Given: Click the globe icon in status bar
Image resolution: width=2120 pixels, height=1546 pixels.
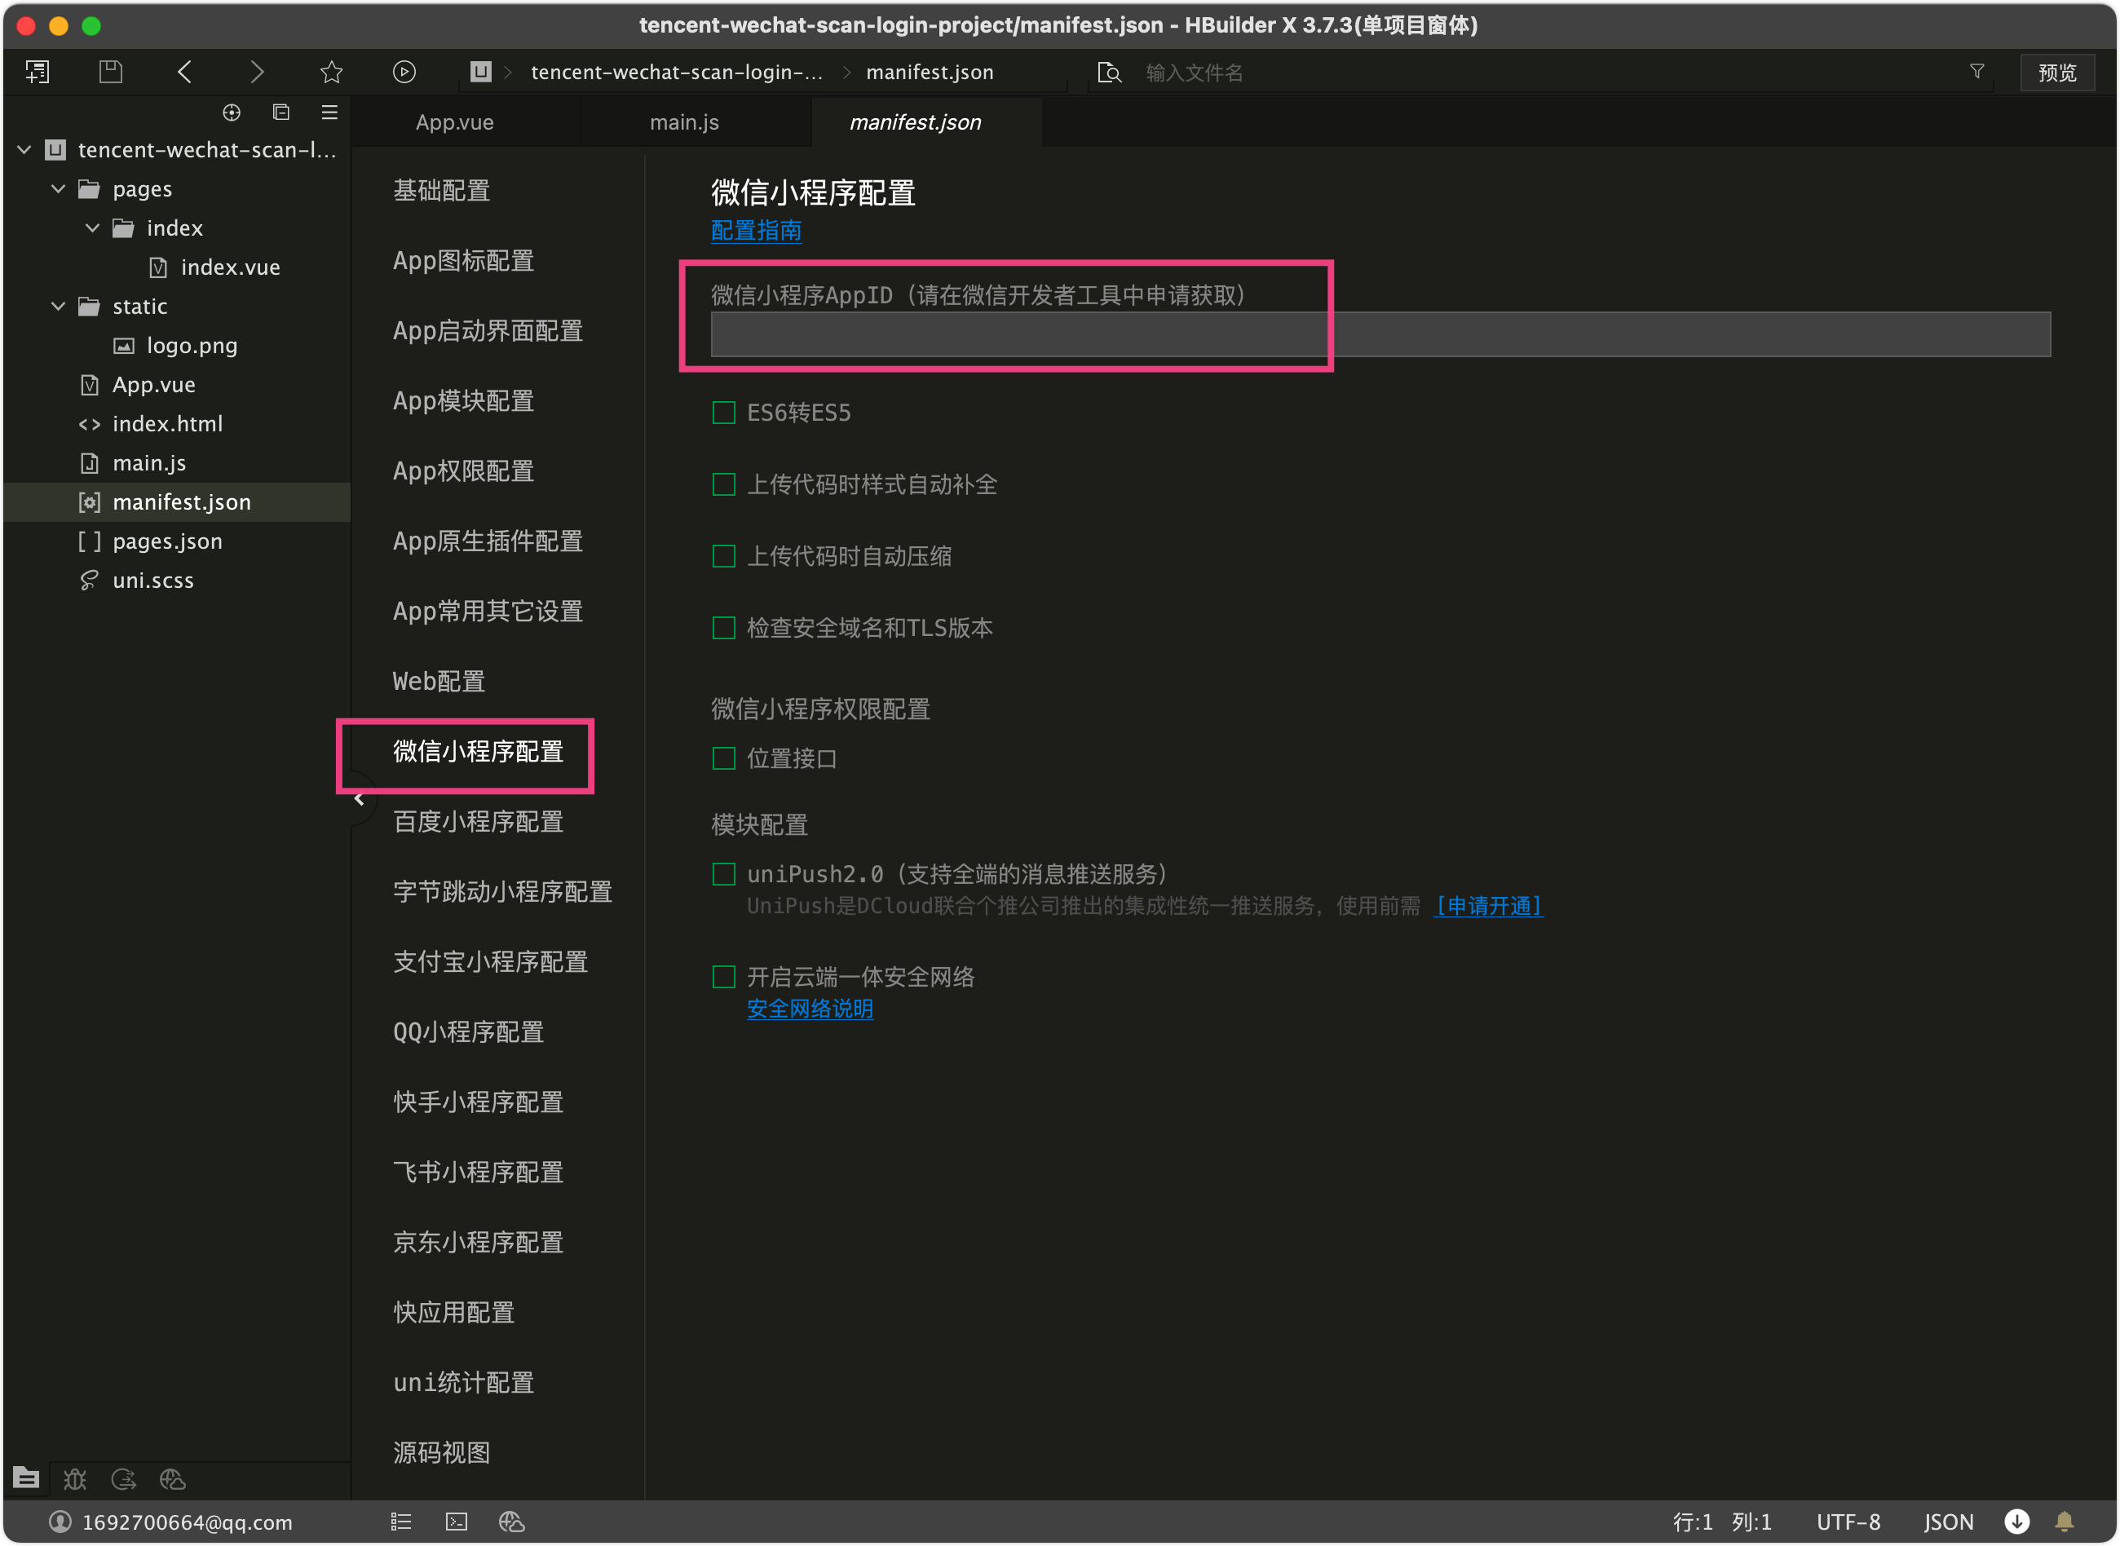Looking at the screenshot, I should pyautogui.click(x=510, y=1522).
